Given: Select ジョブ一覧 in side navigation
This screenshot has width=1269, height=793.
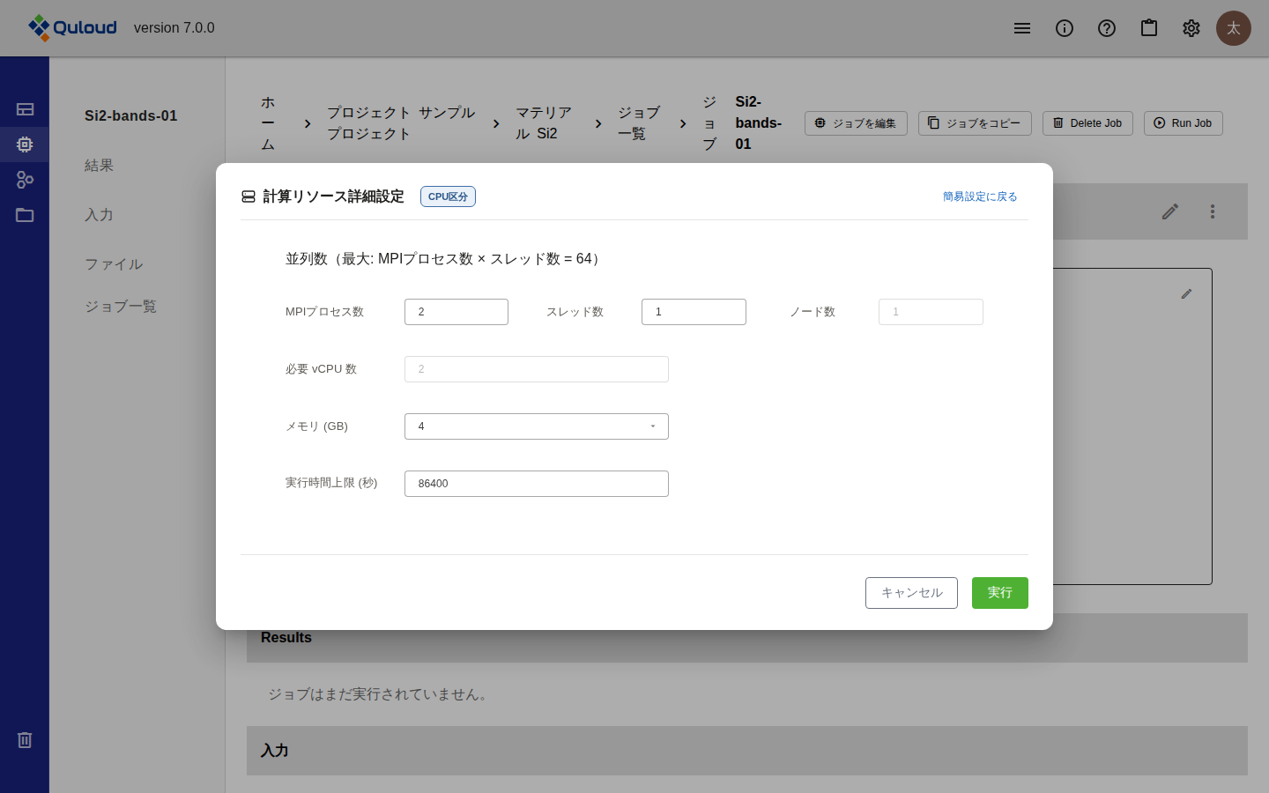Looking at the screenshot, I should (121, 307).
